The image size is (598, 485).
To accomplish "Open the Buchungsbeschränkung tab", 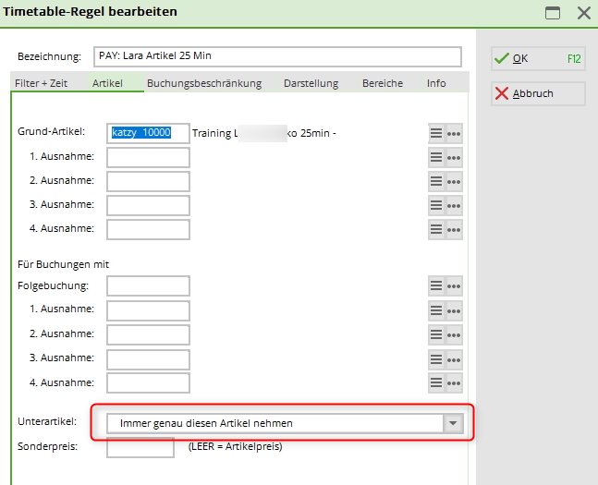I will click(x=203, y=83).
